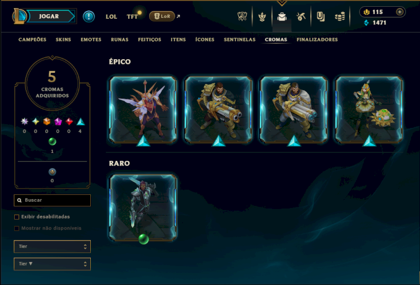
Task: Open the LoR external launcher button
Action: click(x=162, y=16)
